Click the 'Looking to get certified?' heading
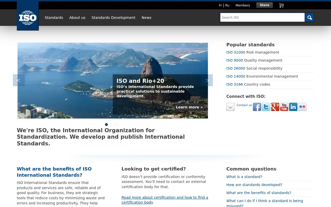331x207 pixels. coord(154,169)
